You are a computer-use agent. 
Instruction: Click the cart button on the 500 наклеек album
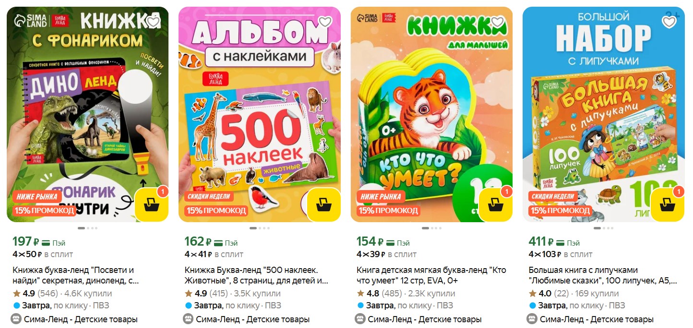coord(323,204)
